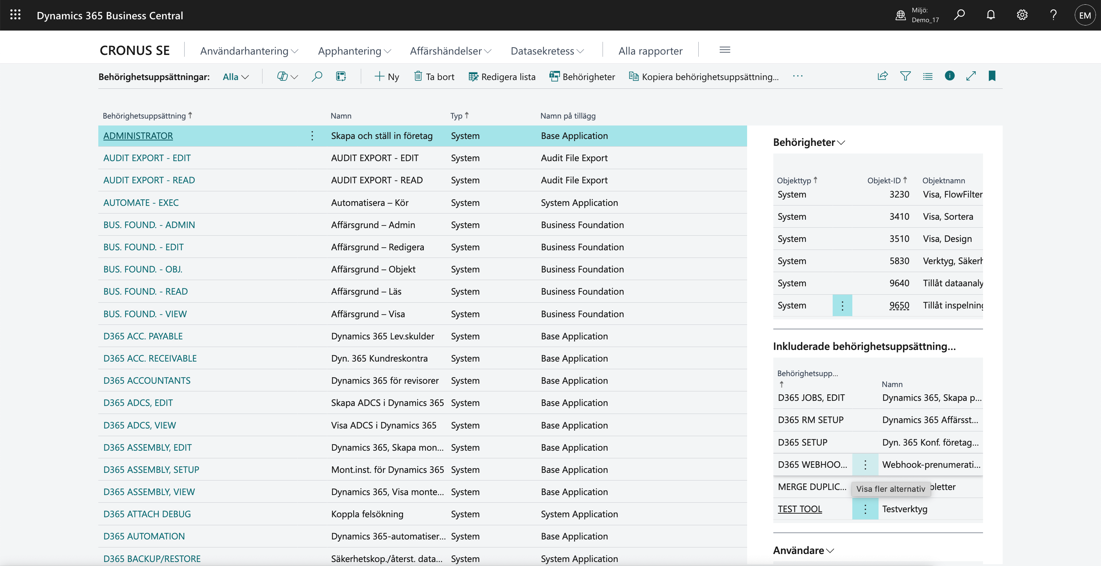Collapse the Behörigheter FactBox
The height and width of the screenshot is (566, 1101).
(x=809, y=142)
